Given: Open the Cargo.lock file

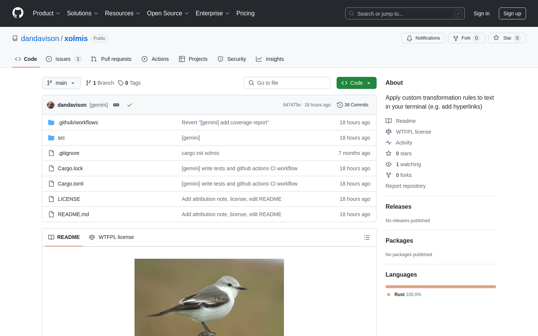Looking at the screenshot, I should pyautogui.click(x=71, y=168).
